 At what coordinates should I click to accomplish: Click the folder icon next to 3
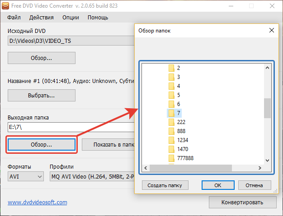[171, 77]
